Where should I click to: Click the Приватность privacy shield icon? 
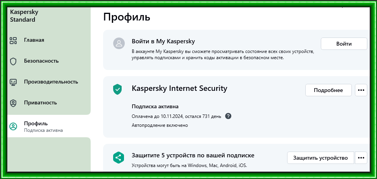click(13, 103)
